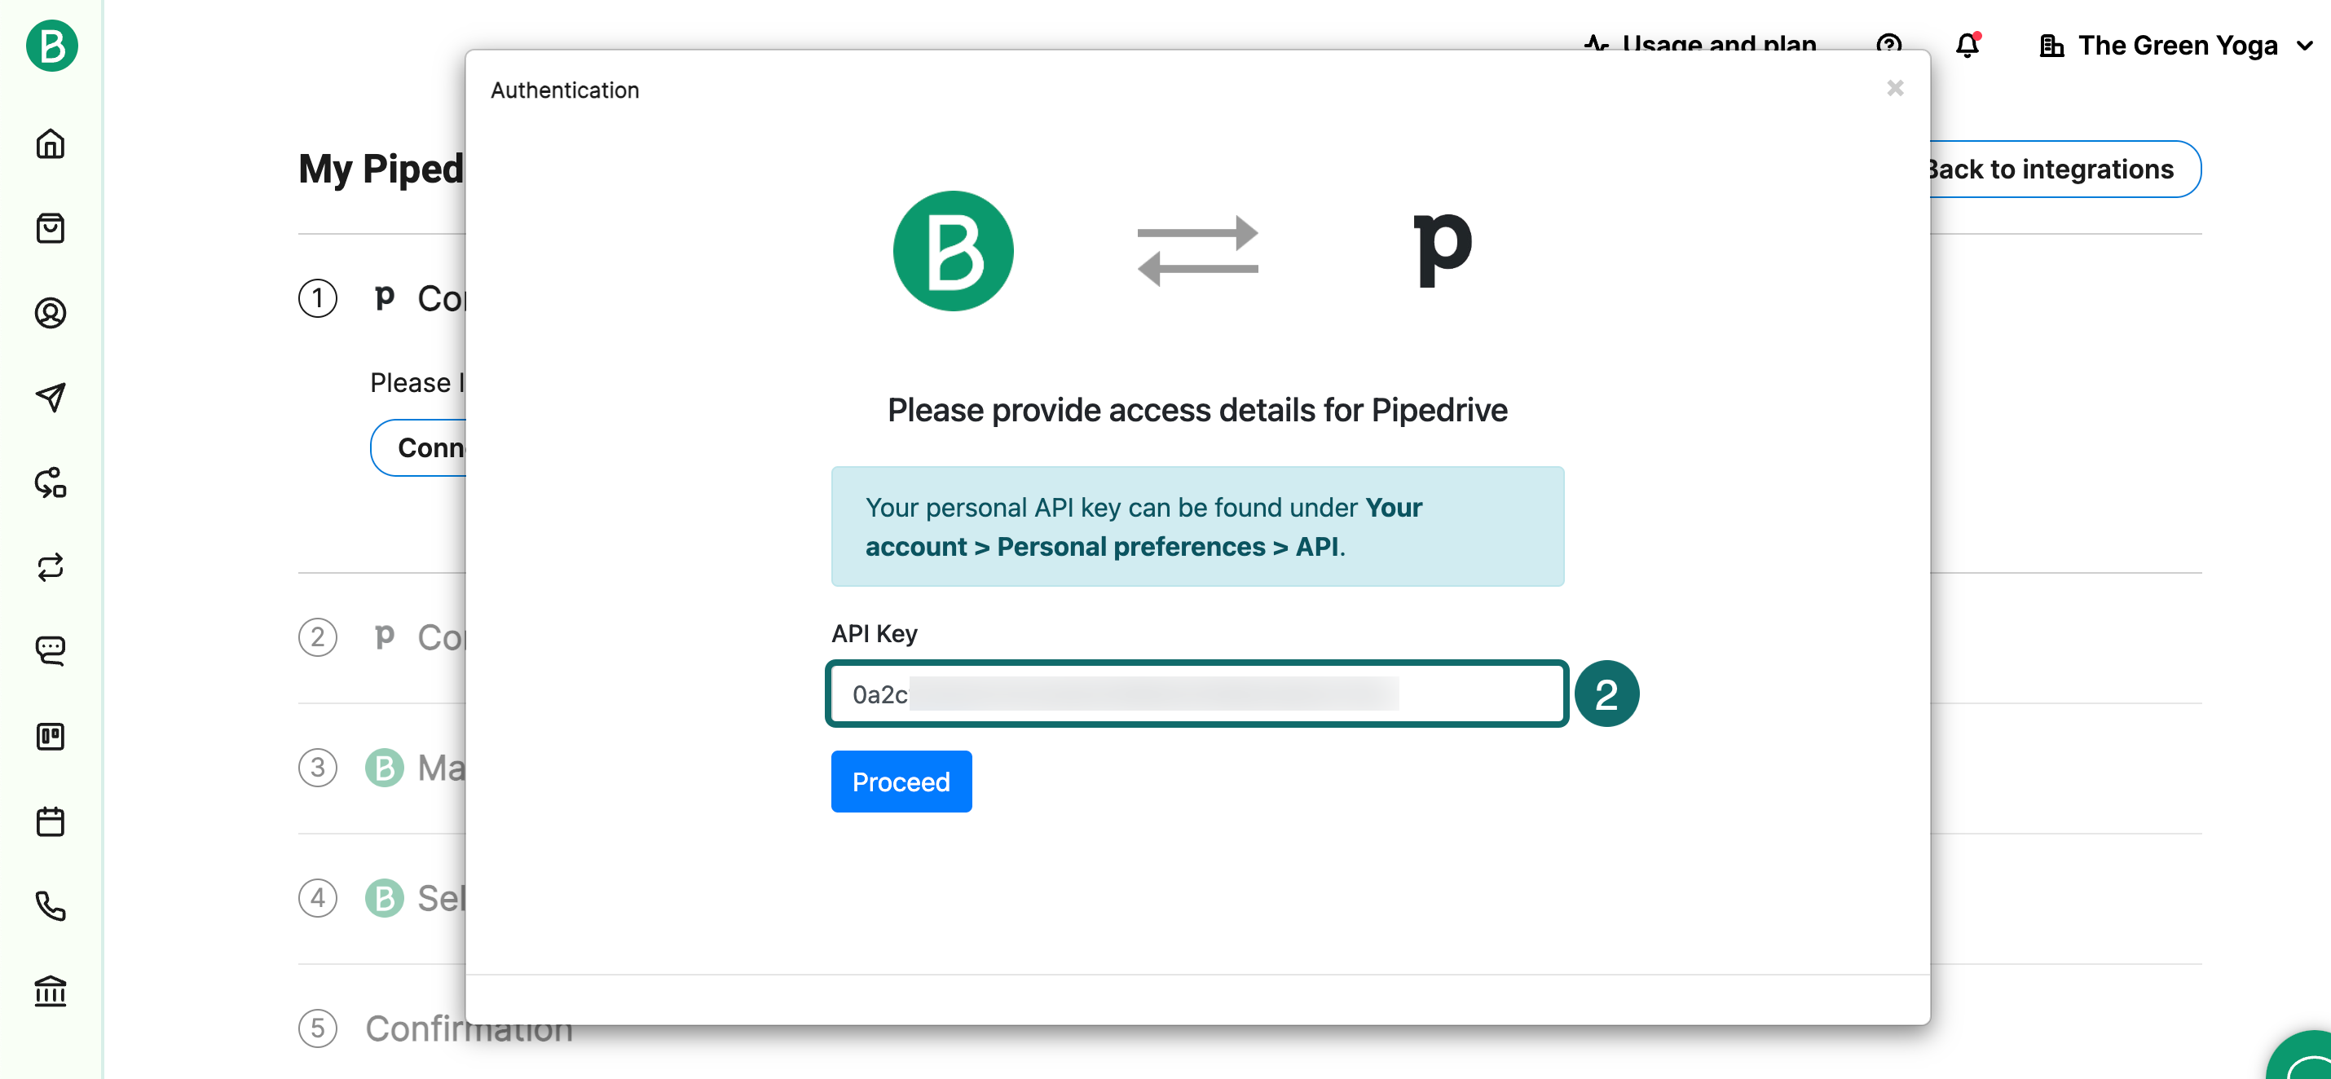Screen dimensions: 2331x1079
Task: Open the Home icon in the sidebar
Action: coord(51,143)
